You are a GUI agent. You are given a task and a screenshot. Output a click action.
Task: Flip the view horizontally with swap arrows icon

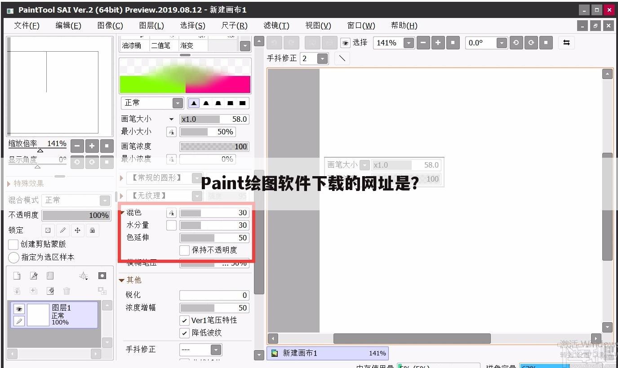pos(566,43)
